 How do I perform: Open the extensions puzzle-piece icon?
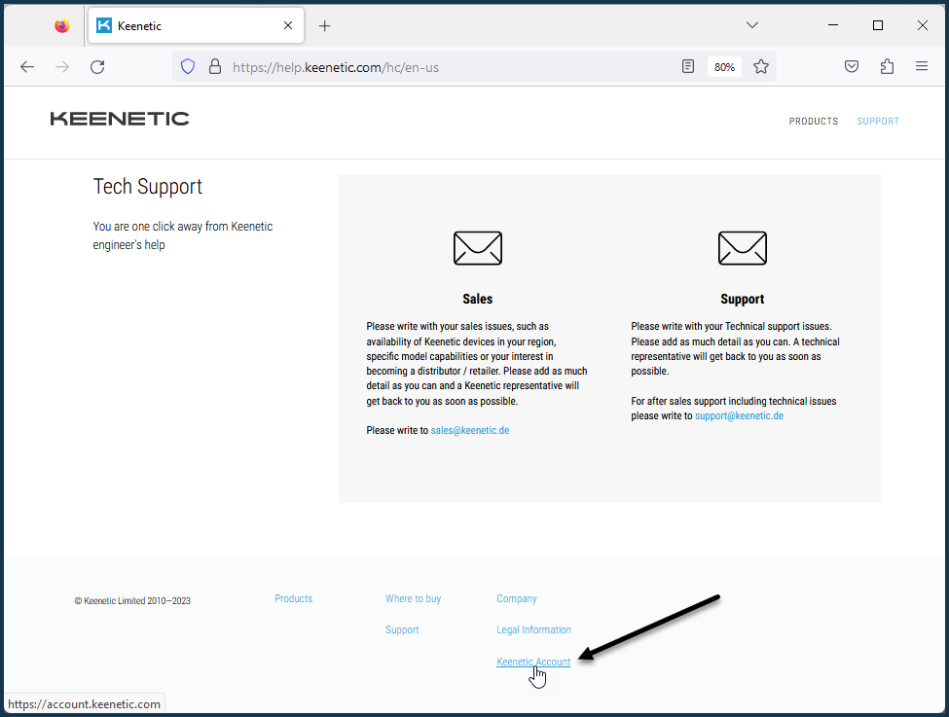[887, 66]
